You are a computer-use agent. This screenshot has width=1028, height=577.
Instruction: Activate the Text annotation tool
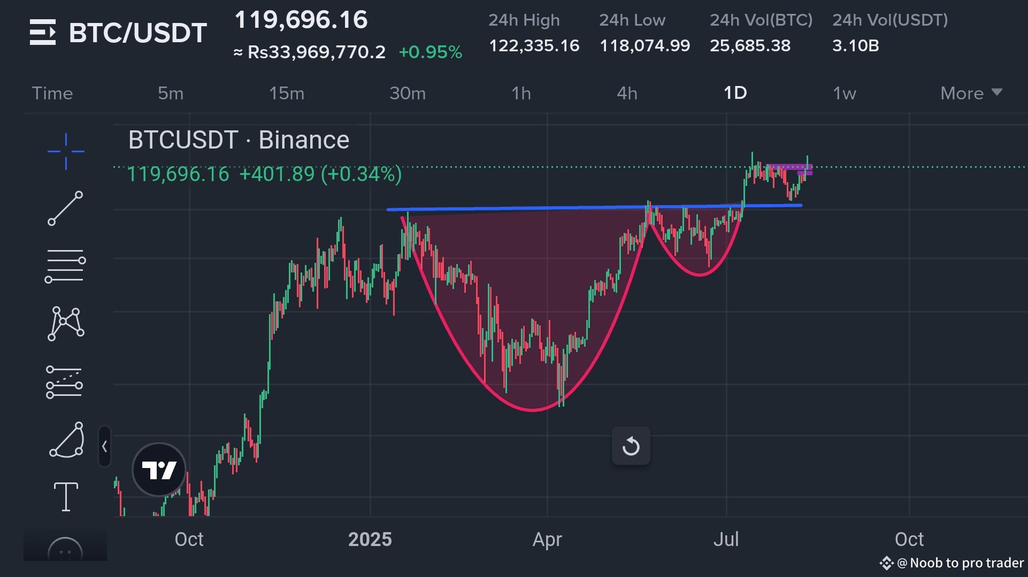tap(66, 496)
